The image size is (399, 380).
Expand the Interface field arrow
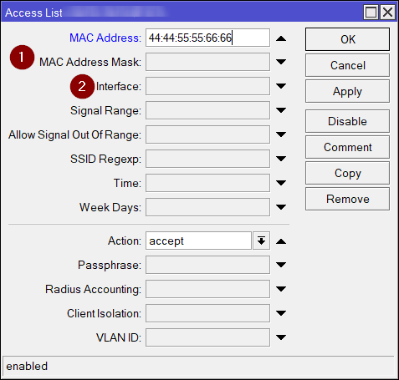point(281,86)
